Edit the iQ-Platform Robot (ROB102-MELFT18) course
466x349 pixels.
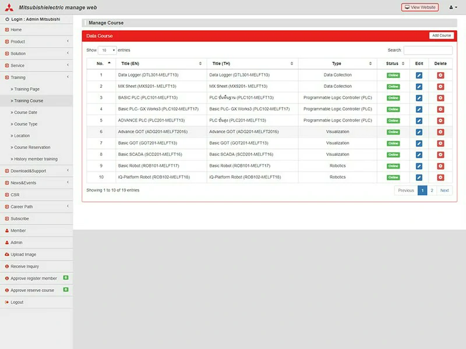coord(419,177)
